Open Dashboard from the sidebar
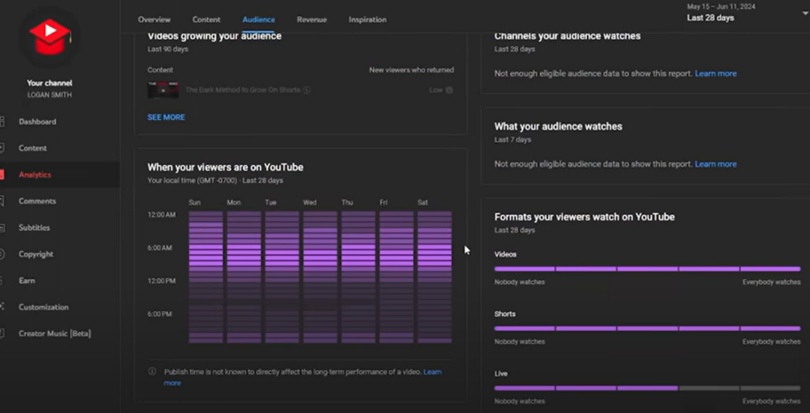 pyautogui.click(x=37, y=121)
